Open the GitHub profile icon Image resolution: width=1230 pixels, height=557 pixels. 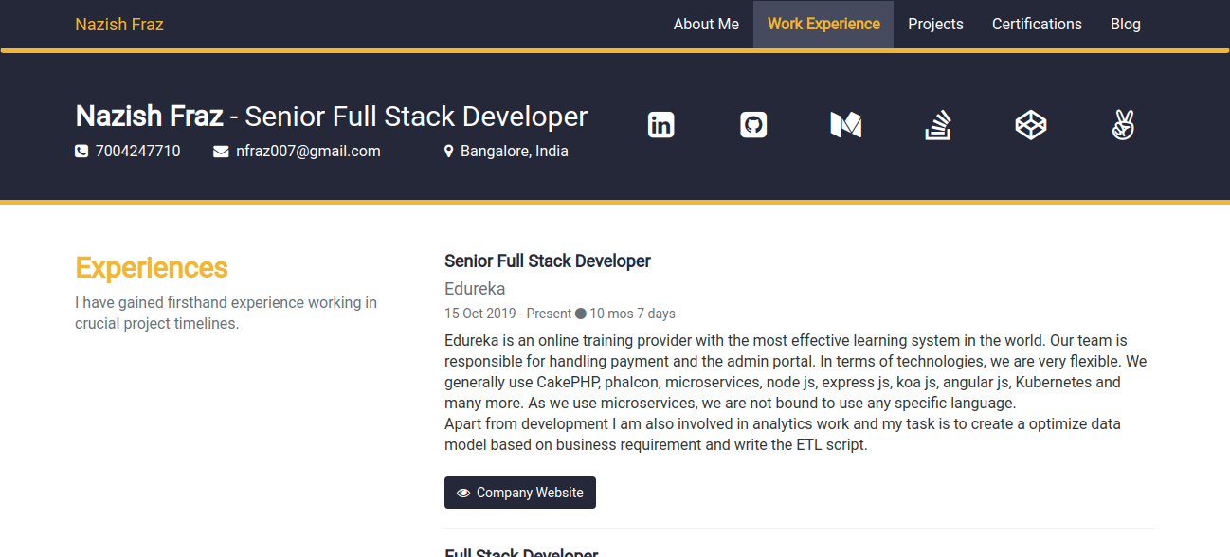753,125
